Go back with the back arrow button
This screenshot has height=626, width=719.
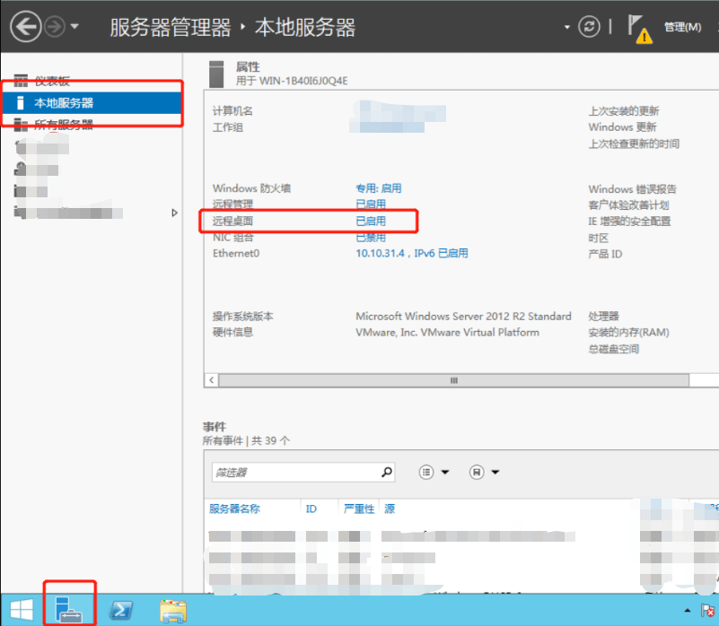point(26,27)
